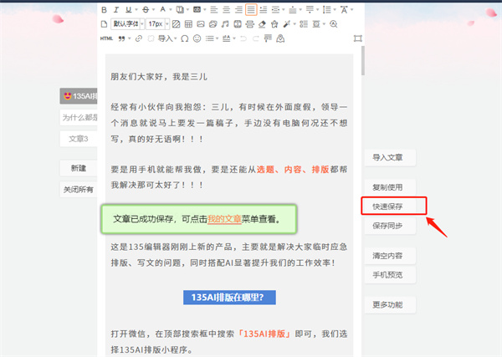This screenshot has height=357, width=502.
Task: Open the 导入 import dropdown
Action: pos(167,38)
